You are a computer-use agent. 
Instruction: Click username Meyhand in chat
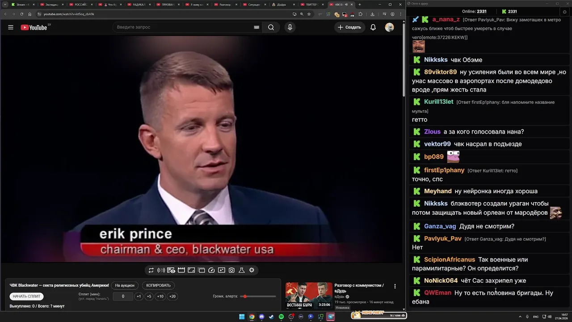click(438, 191)
